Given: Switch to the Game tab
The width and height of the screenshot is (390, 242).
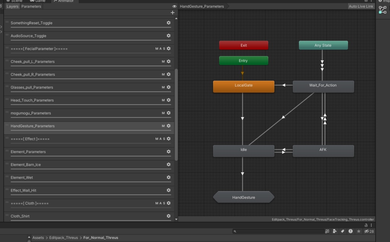Looking at the screenshot, I should click(38, 1).
